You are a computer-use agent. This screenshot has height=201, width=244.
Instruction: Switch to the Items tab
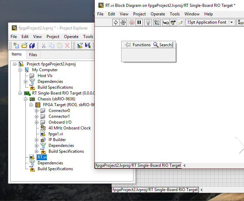[16, 54]
